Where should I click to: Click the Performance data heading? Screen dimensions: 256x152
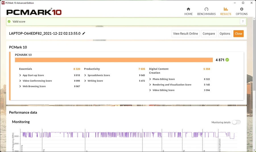click(23, 113)
